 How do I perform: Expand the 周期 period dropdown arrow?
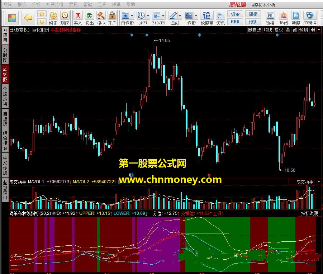148,16
